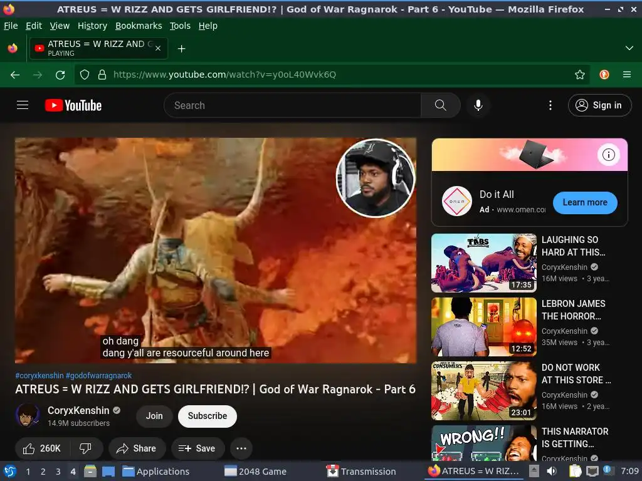Screen dimensions: 642x481
Task: Open the History menu
Action: [x=93, y=26]
